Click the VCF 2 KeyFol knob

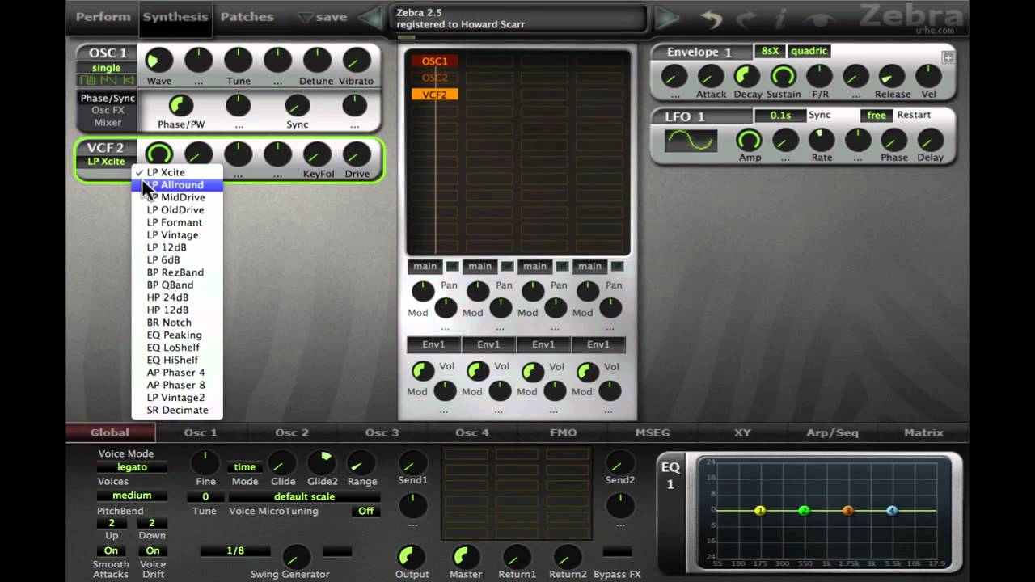pyautogui.click(x=317, y=154)
